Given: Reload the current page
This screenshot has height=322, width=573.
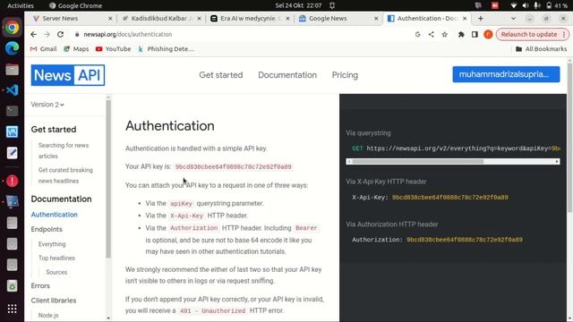Looking at the screenshot, I should pos(60,34).
